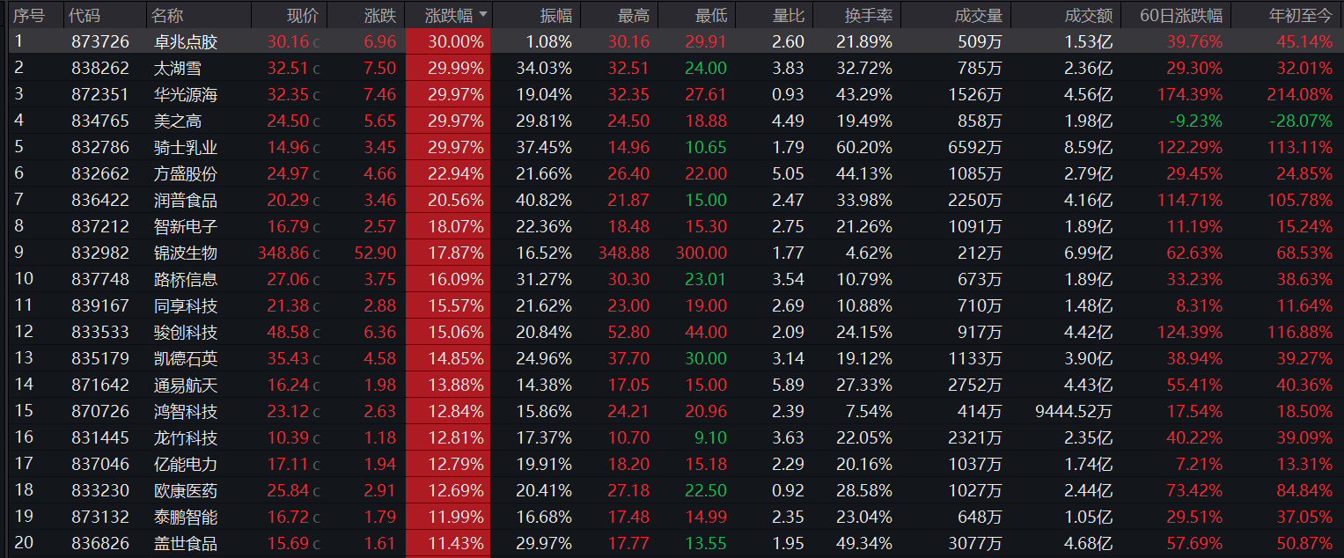Image resolution: width=1344 pixels, height=558 pixels.
Task: Select stock name 龙竹科技
Action: 185,437
